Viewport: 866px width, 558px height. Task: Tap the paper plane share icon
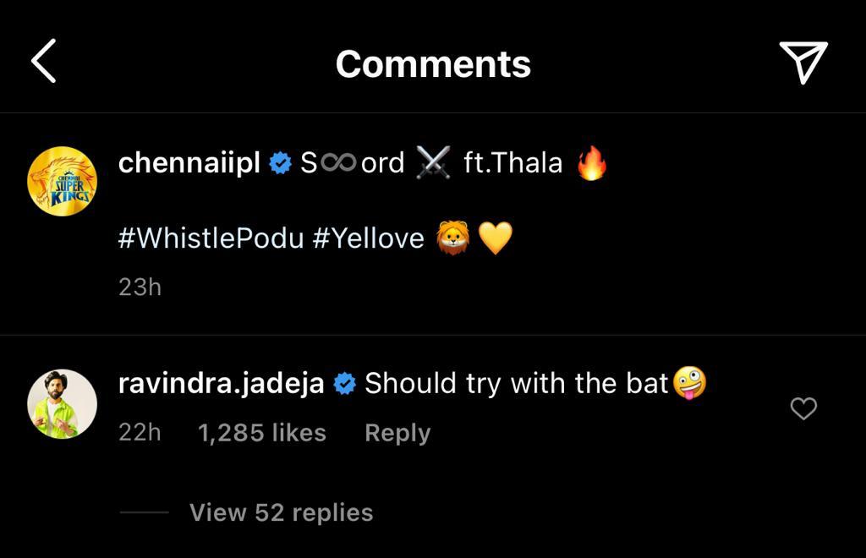click(x=802, y=63)
